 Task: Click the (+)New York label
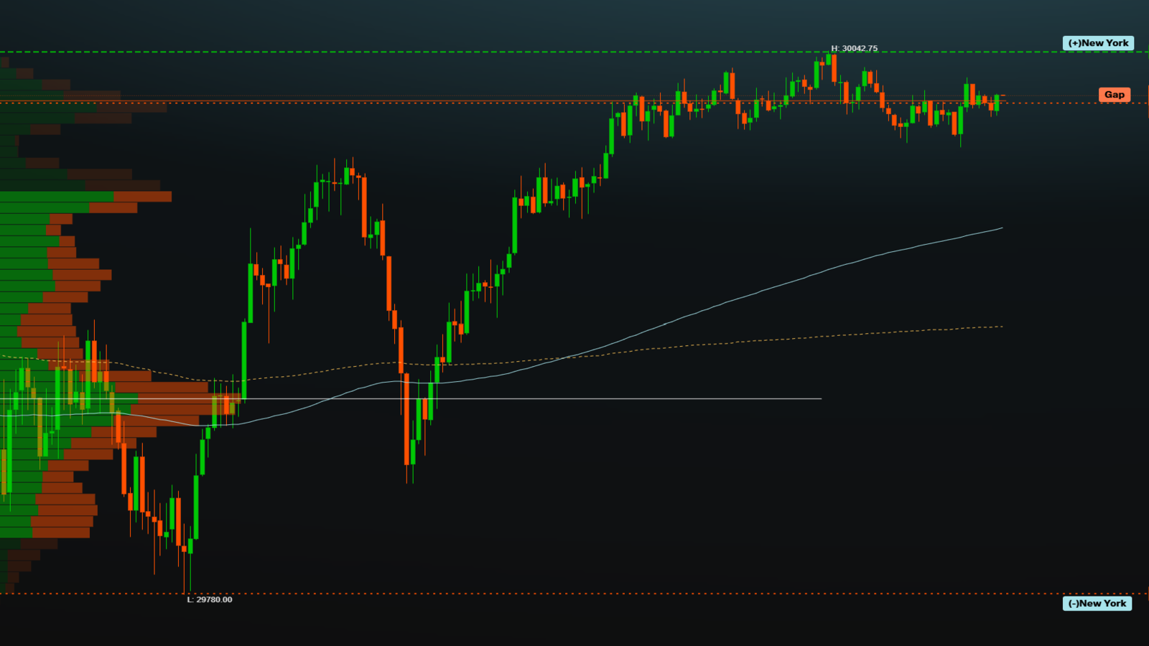(1098, 43)
